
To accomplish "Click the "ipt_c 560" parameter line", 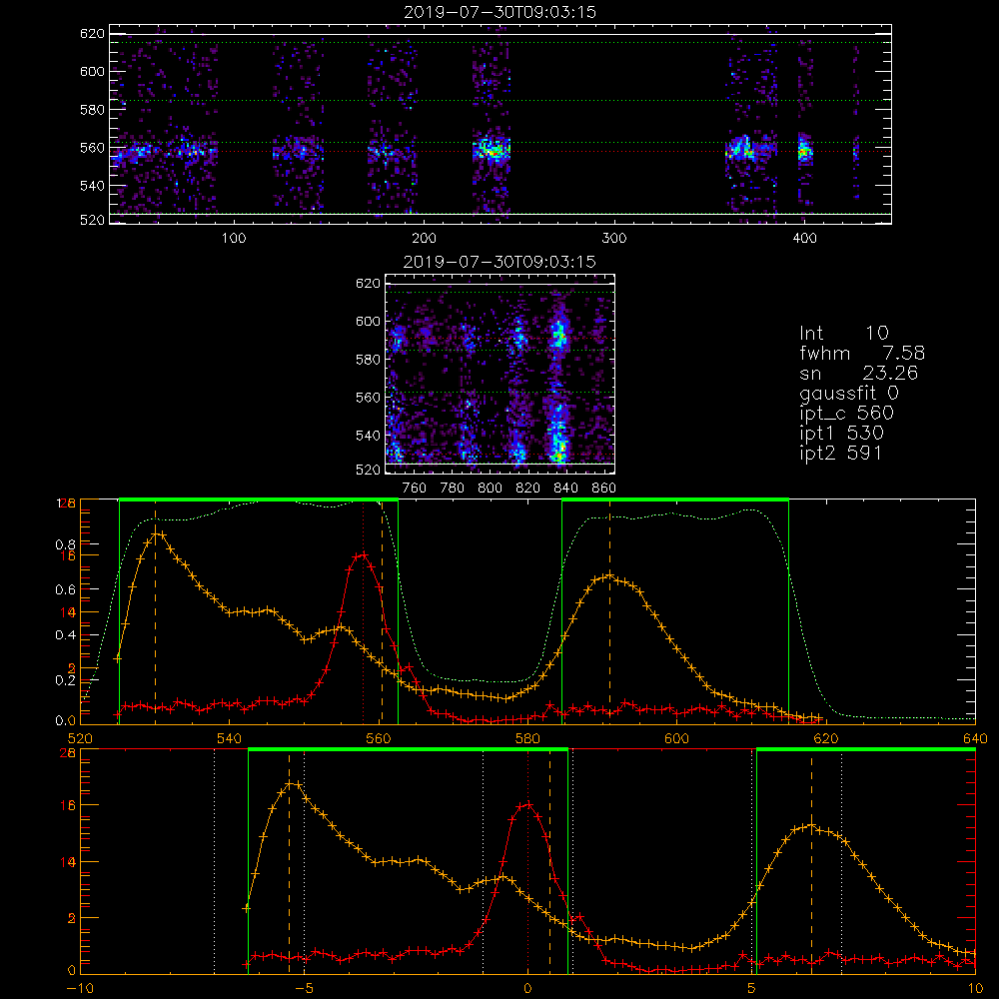I will click(x=847, y=413).
